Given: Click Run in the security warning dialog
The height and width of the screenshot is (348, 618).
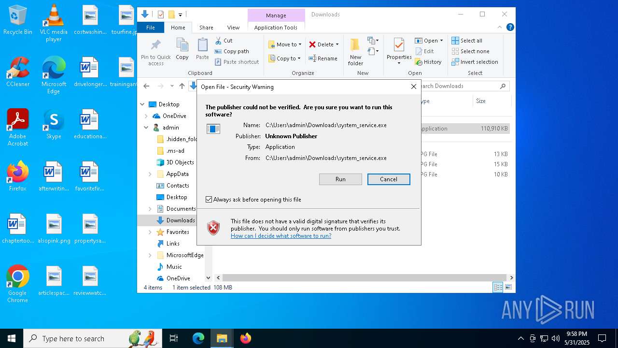Looking at the screenshot, I should click(340, 179).
